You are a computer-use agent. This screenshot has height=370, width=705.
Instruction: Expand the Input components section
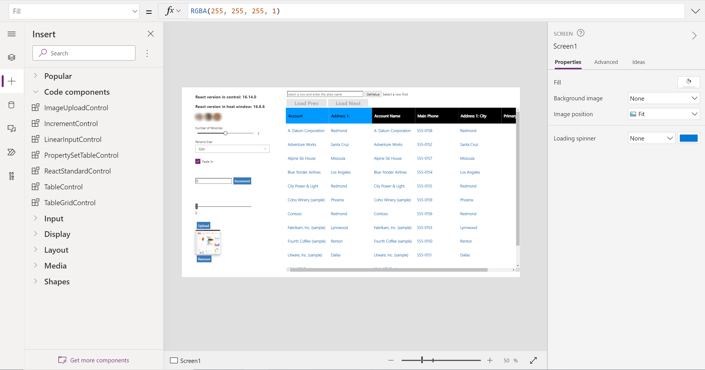pyautogui.click(x=37, y=218)
